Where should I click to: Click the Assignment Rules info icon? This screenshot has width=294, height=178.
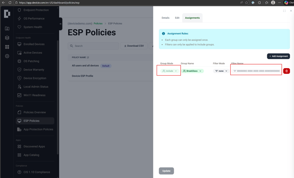tap(164, 34)
